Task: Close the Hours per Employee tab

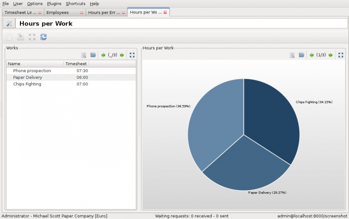Action: 123,13
